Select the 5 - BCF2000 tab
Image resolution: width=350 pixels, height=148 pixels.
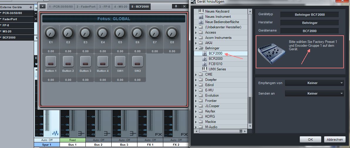(140, 7)
